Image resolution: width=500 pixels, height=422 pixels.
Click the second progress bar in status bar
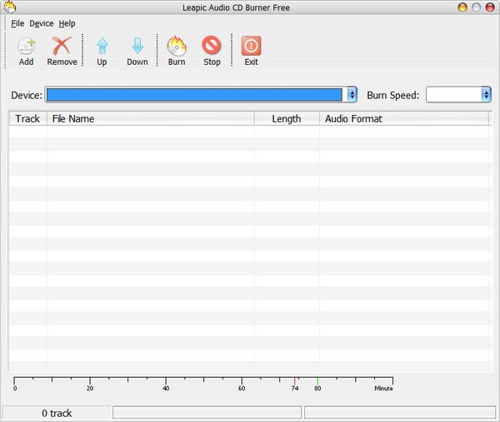pos(400,413)
